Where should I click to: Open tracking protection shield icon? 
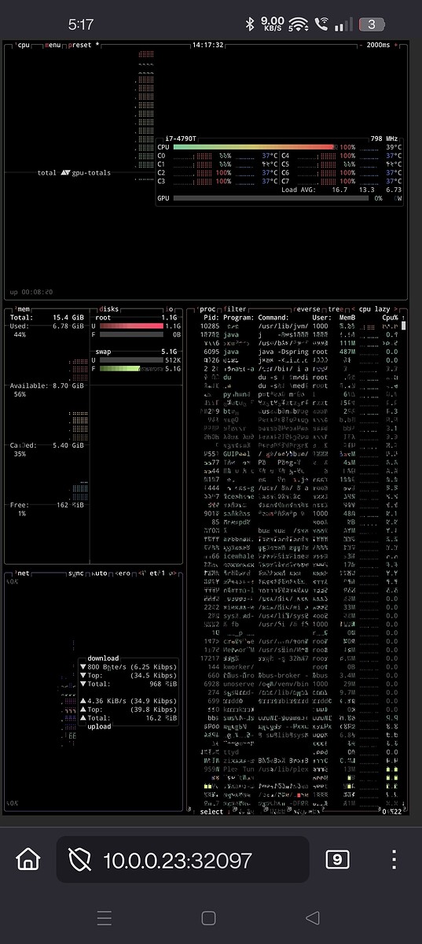click(x=80, y=860)
